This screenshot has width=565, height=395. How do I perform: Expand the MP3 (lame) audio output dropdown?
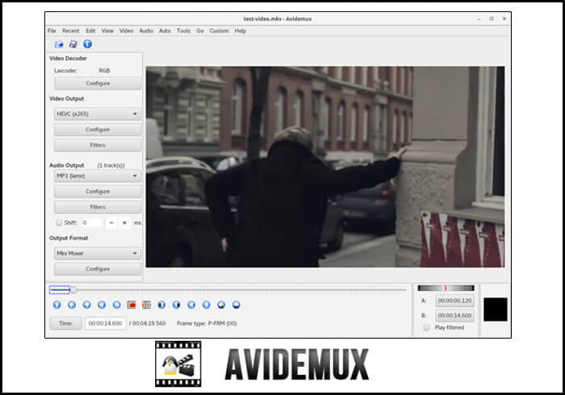pyautogui.click(x=98, y=176)
